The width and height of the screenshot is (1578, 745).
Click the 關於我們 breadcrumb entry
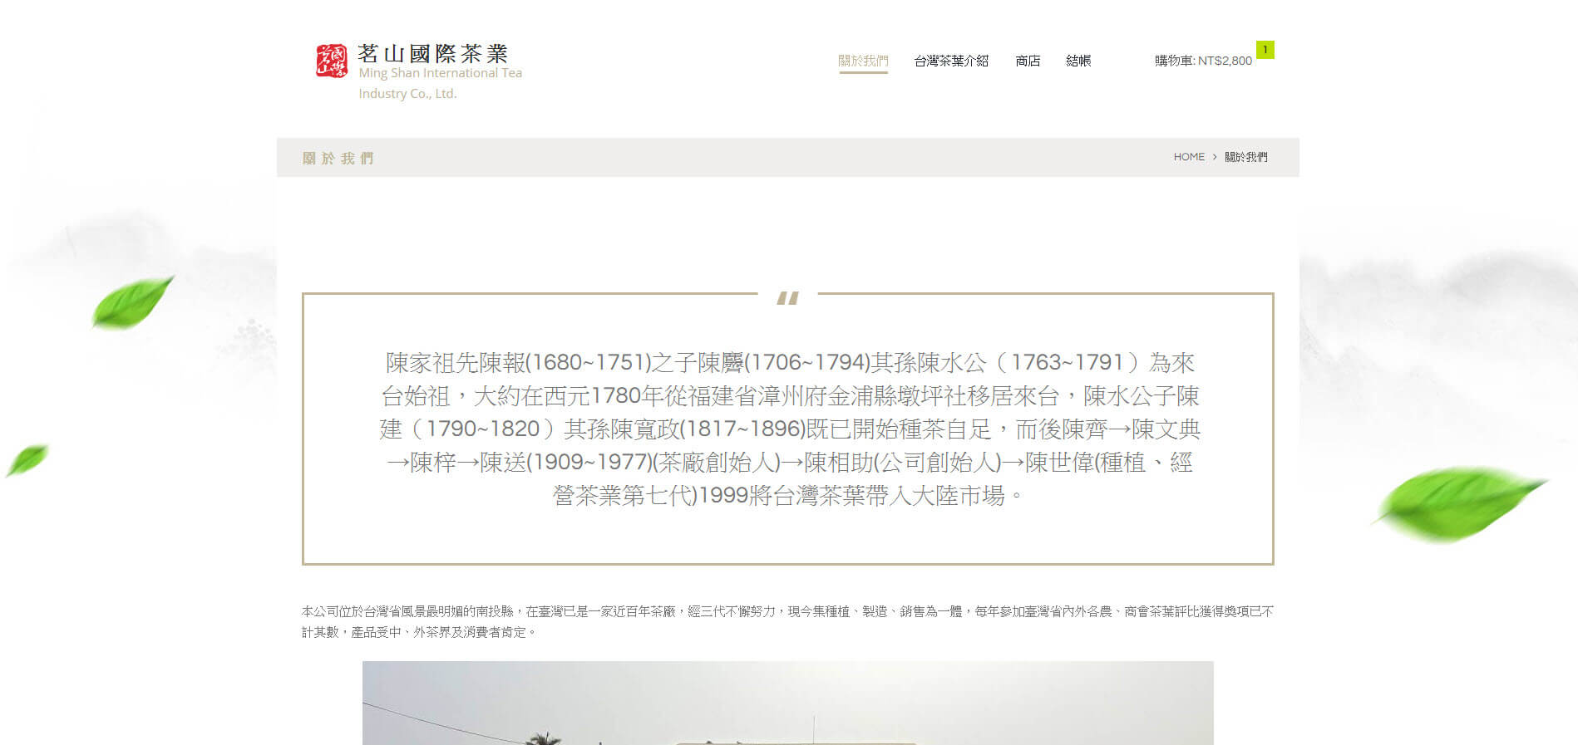(1245, 157)
